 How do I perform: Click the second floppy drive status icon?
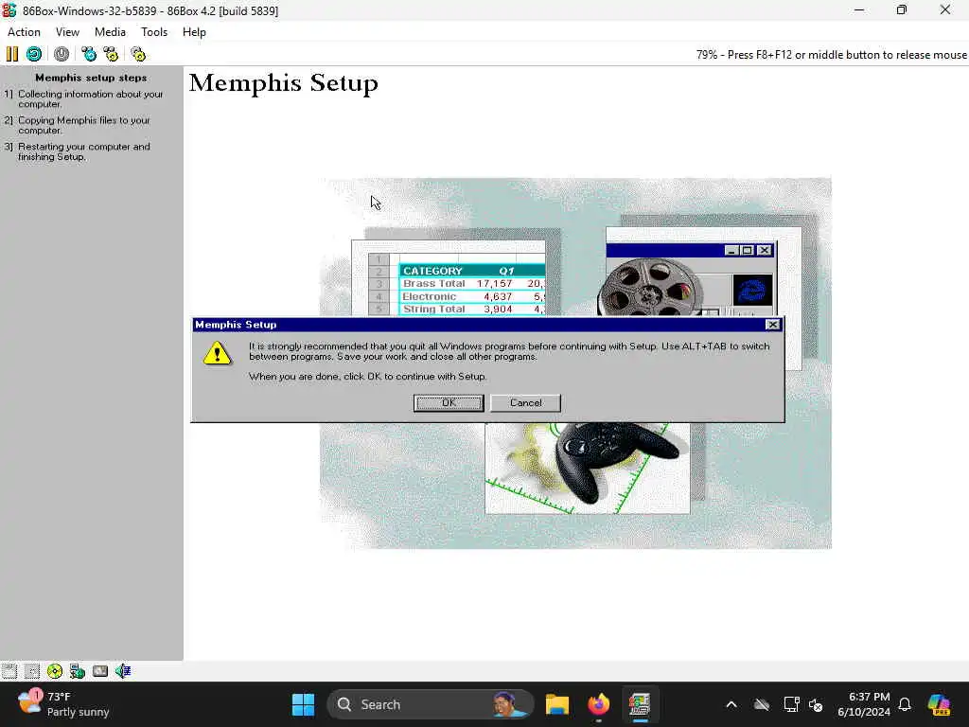[32, 671]
